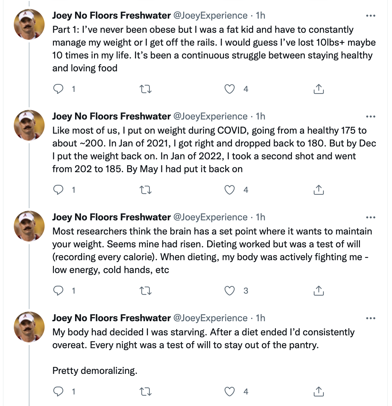Like the brain set point tweet
Viewport: 392px width, 406px height.
tap(229, 291)
